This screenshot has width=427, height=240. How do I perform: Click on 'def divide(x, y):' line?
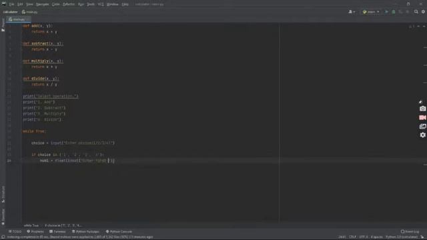[41, 79]
